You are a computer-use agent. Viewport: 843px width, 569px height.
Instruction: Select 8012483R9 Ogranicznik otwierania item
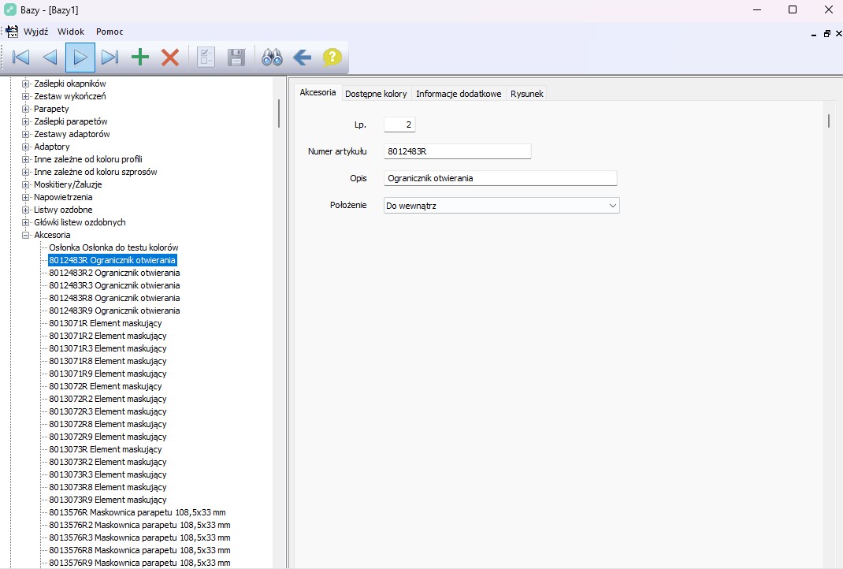pyautogui.click(x=114, y=311)
